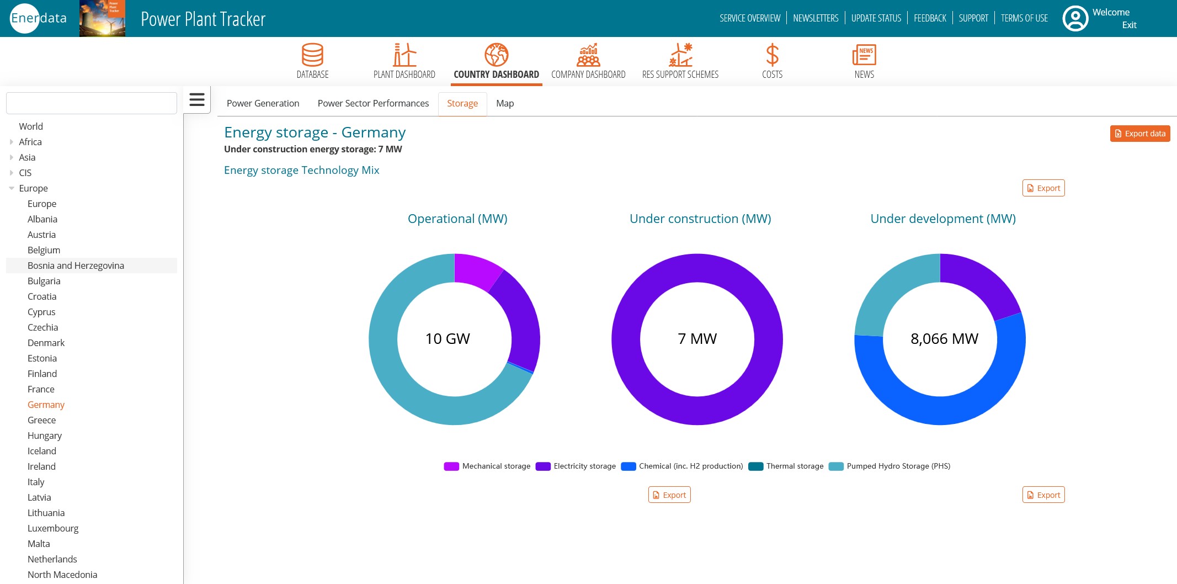Open the Plant Dashboard icon
Screen dimensions: 1177x584
coord(404,55)
